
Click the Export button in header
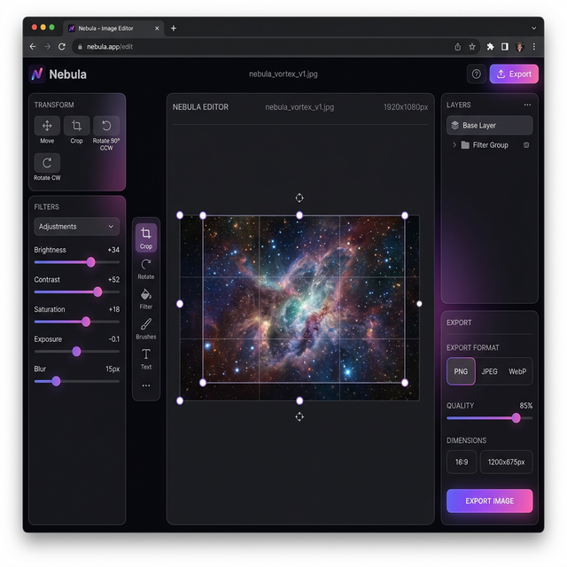tap(514, 74)
